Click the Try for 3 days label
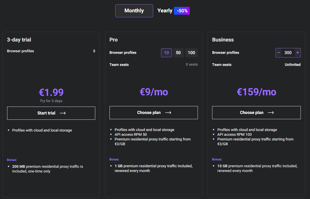 coord(51,101)
